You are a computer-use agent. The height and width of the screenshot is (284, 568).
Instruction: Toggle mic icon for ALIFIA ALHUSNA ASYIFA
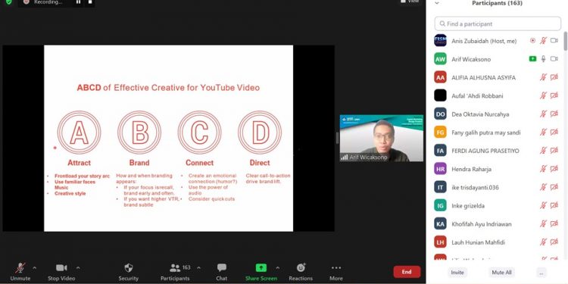(543, 77)
